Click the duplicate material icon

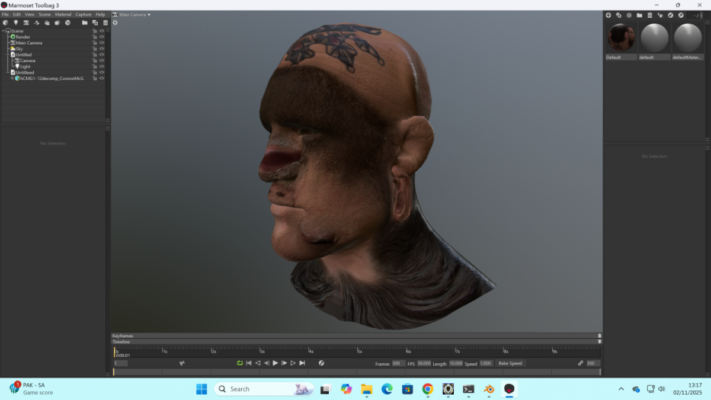(619, 15)
